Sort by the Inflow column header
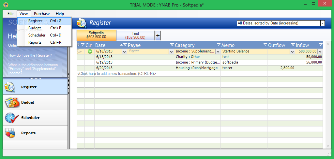This screenshot has height=159, width=334. coord(302,45)
